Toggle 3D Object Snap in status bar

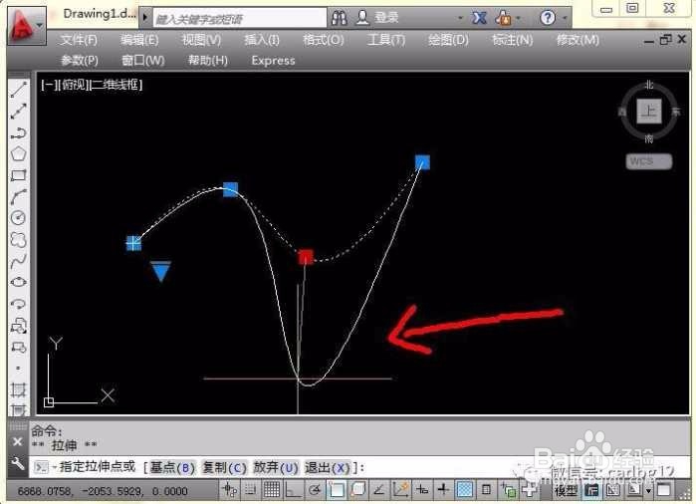point(357,490)
